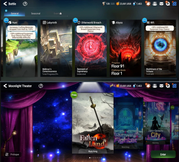Screen dimensions: 179x162
Task: Tap the ticket count in Moonlight Theater
Action: (x=112, y=86)
